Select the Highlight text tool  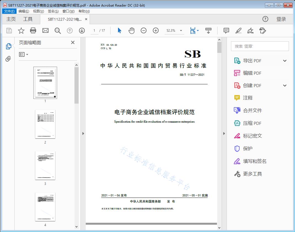tap(239, 31)
